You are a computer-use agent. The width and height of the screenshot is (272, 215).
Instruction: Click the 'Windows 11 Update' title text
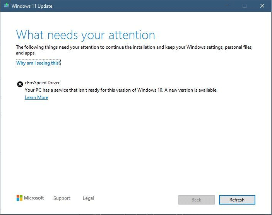click(x=32, y=6)
